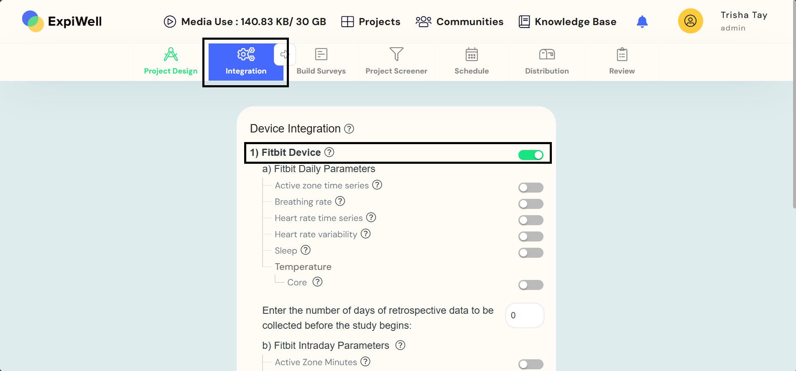Open notifications bell
This screenshot has height=371, width=796.
pos(642,21)
